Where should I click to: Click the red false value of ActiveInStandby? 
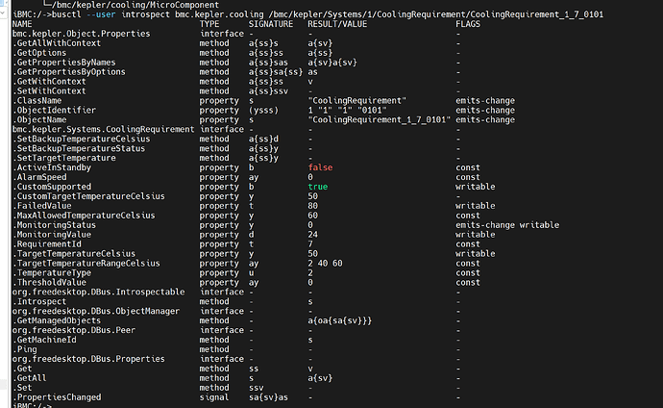click(x=320, y=167)
